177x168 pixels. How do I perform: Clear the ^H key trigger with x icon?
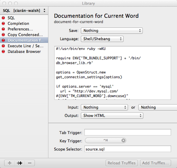[123, 141]
